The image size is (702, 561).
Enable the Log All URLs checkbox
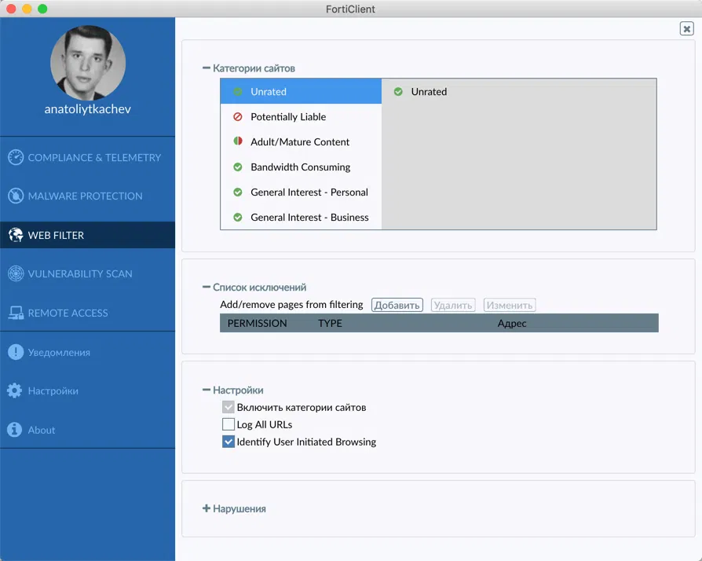coord(229,423)
